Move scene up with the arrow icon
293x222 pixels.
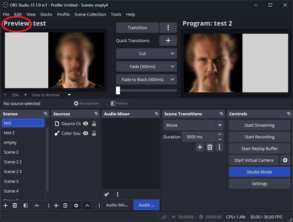37,205
